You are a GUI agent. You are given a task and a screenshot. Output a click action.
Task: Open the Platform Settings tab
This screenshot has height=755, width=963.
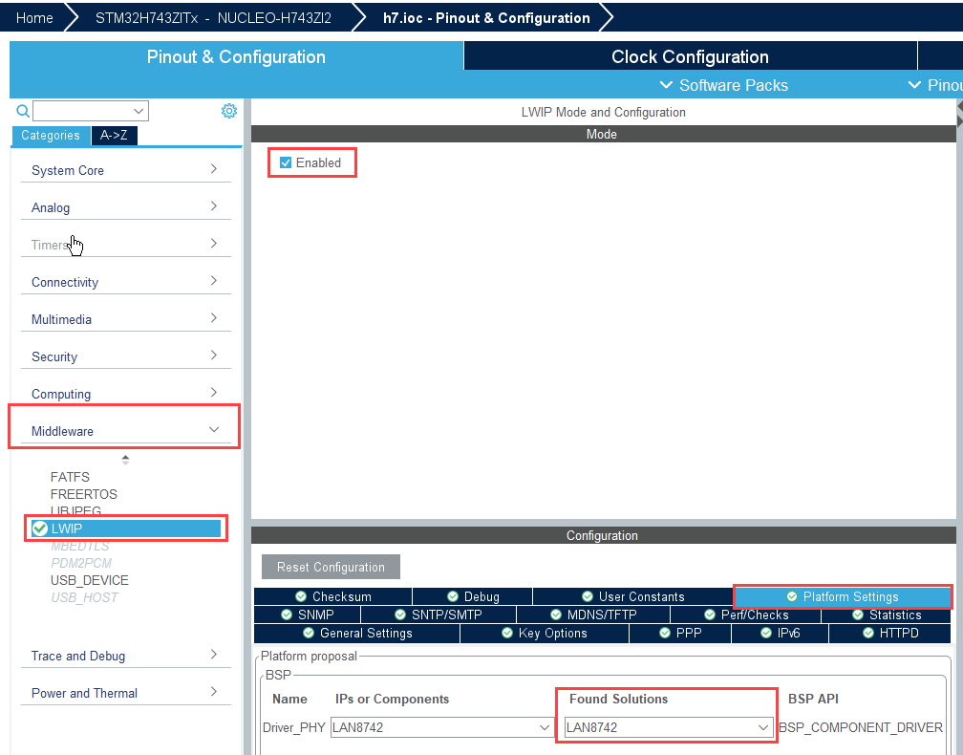[843, 596]
